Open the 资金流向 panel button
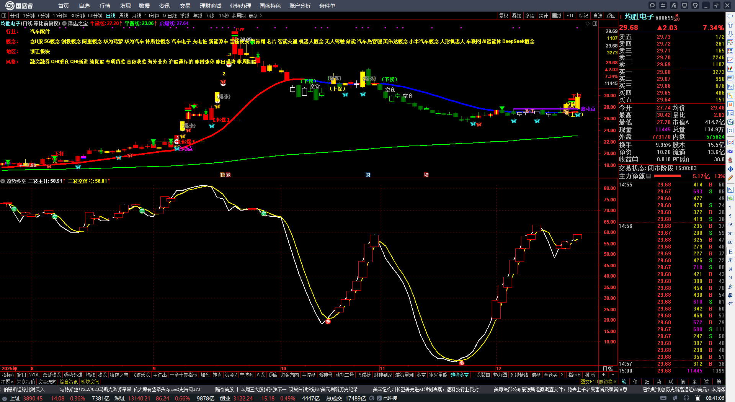Image resolution: width=735 pixels, height=402 pixels. (47, 382)
